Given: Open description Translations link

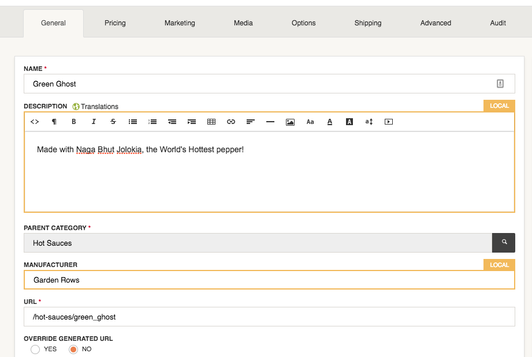Looking at the screenshot, I should [99, 107].
